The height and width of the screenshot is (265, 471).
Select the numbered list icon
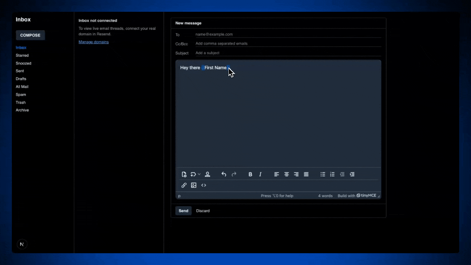[332, 174]
